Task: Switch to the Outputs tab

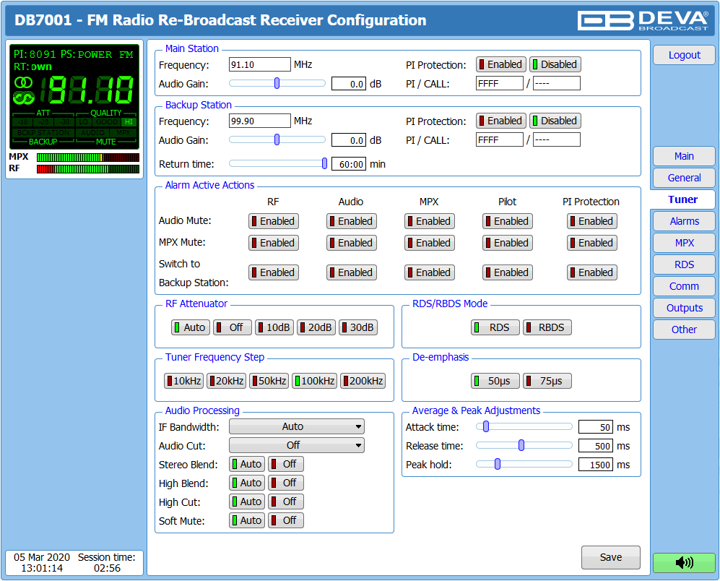Action: (684, 308)
